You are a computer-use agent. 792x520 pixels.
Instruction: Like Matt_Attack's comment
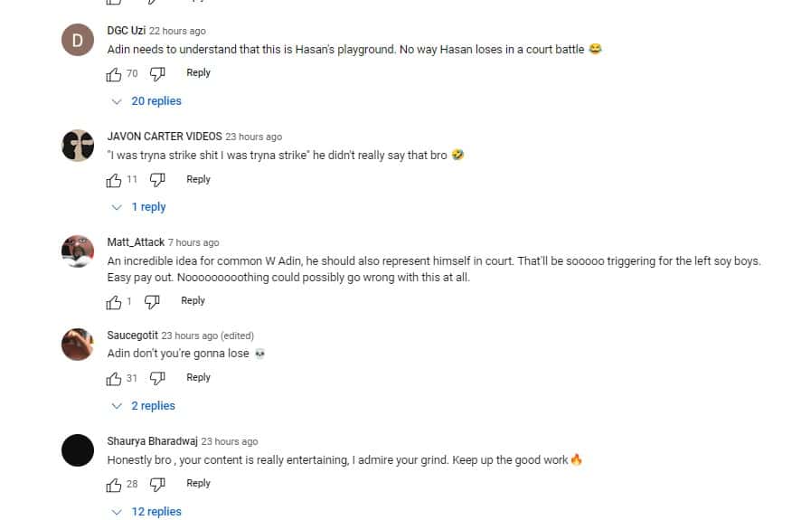pos(114,301)
